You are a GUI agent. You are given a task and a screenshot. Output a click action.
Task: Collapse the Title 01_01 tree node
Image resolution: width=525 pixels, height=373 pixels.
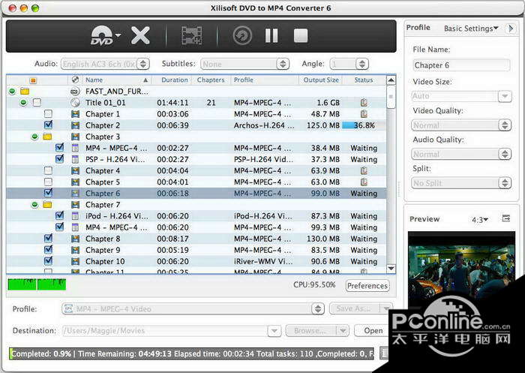click(23, 103)
